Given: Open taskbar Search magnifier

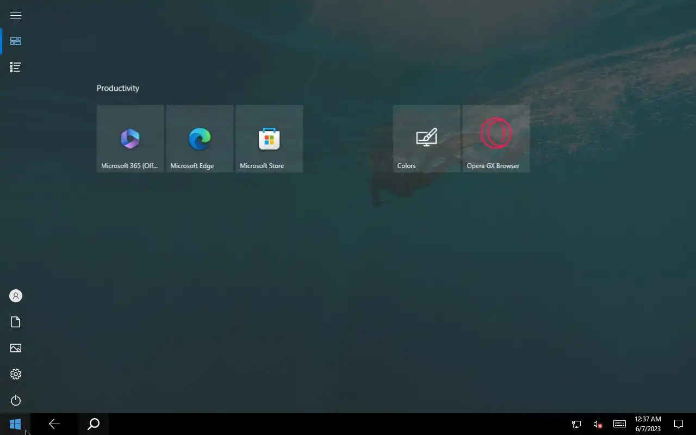Looking at the screenshot, I should click(x=94, y=424).
